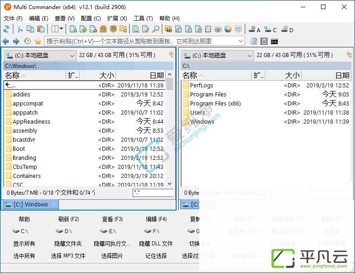The image size is (355, 273).
Task: Click the D:\ drive button
Action: pyautogui.click(x=64, y=231)
